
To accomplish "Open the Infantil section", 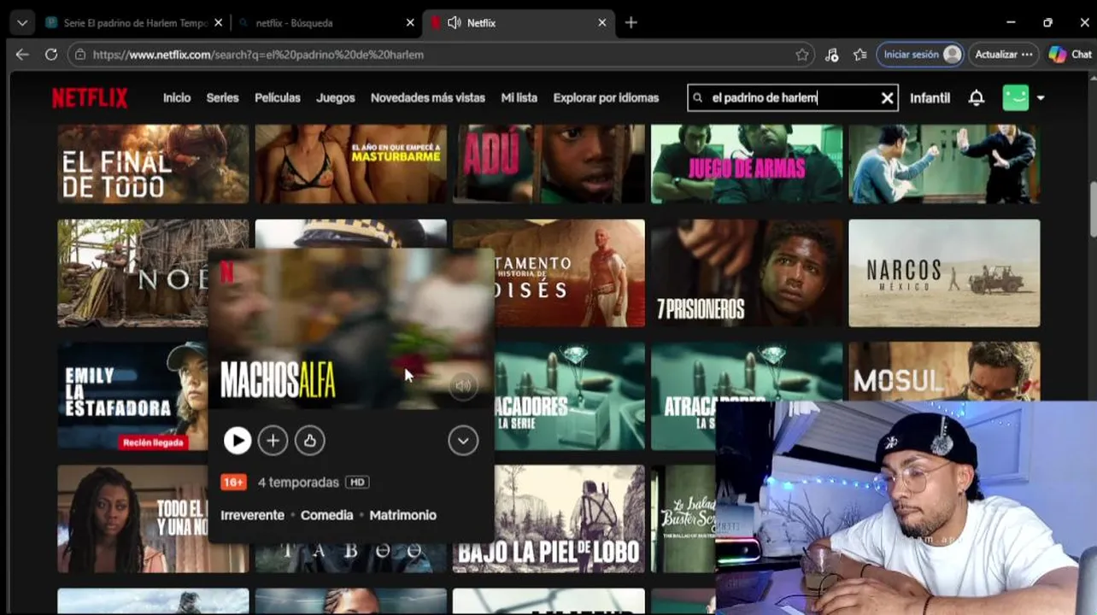I will pyautogui.click(x=930, y=98).
